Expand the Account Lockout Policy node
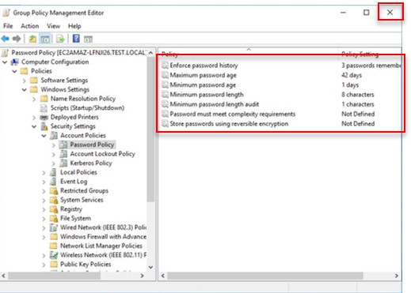 [54, 154]
